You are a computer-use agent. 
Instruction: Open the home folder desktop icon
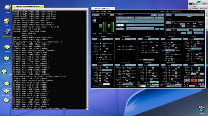tap(7, 21)
